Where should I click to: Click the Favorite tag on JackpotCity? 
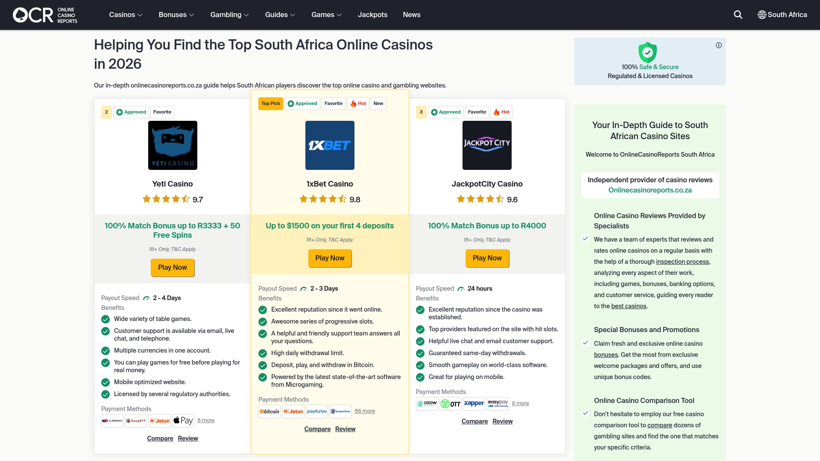point(477,112)
